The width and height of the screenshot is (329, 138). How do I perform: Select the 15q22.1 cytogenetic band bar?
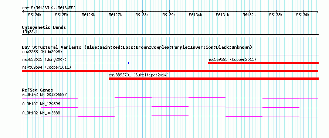pos(170,35)
